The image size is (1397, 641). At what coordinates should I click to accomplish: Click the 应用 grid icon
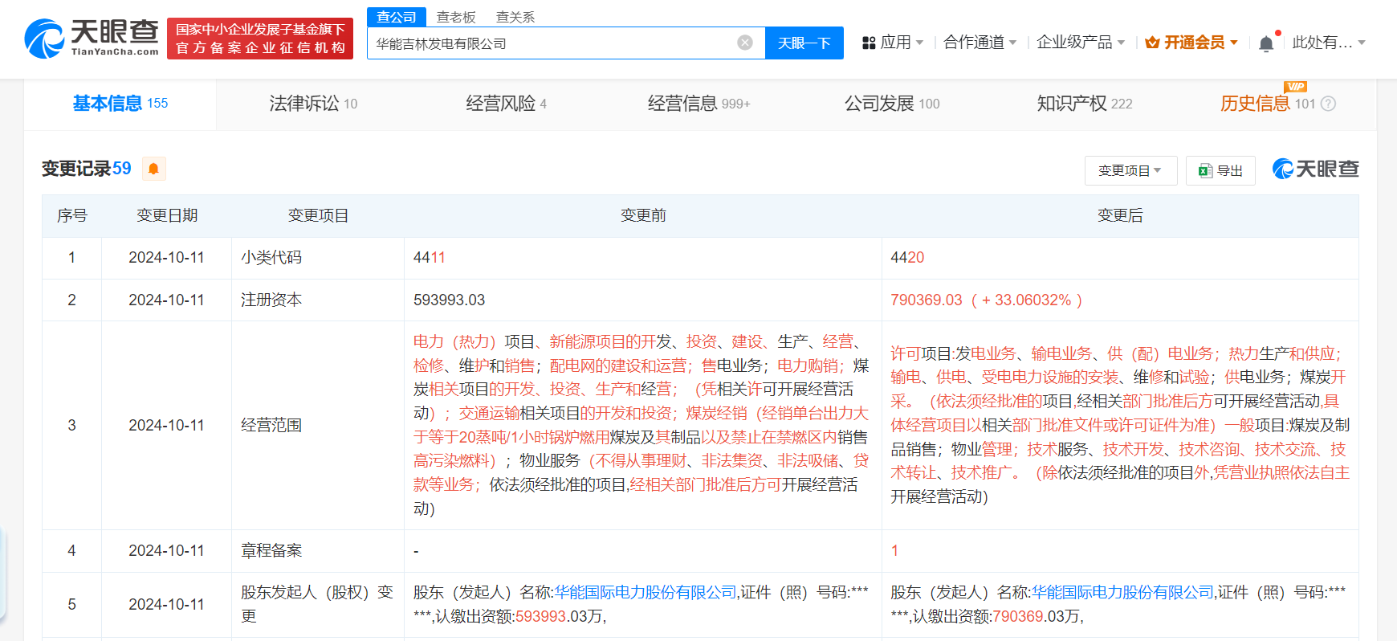coord(869,43)
